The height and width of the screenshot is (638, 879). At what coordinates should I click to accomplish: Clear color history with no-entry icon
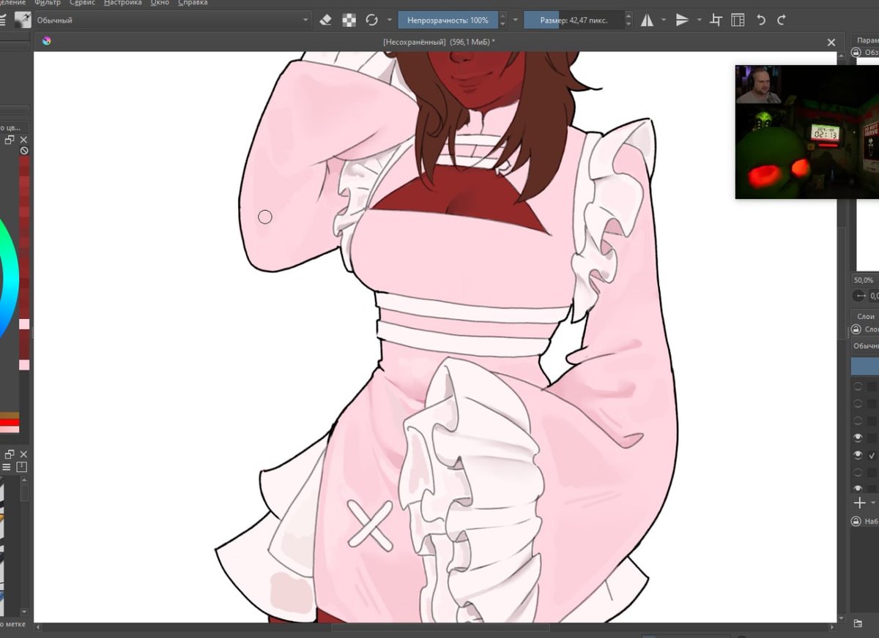point(24,151)
